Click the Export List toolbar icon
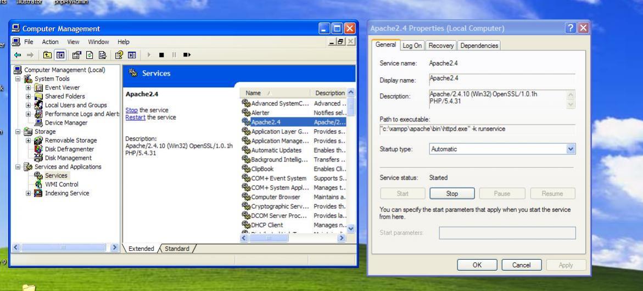The image size is (643, 291). coord(103,55)
